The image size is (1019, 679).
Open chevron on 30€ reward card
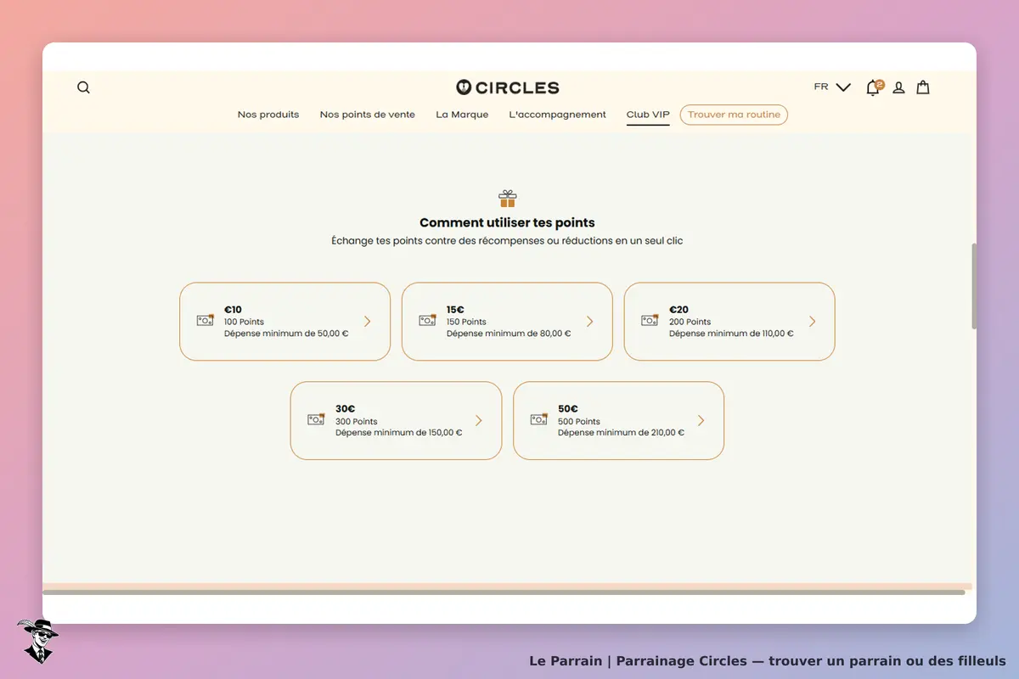point(479,421)
